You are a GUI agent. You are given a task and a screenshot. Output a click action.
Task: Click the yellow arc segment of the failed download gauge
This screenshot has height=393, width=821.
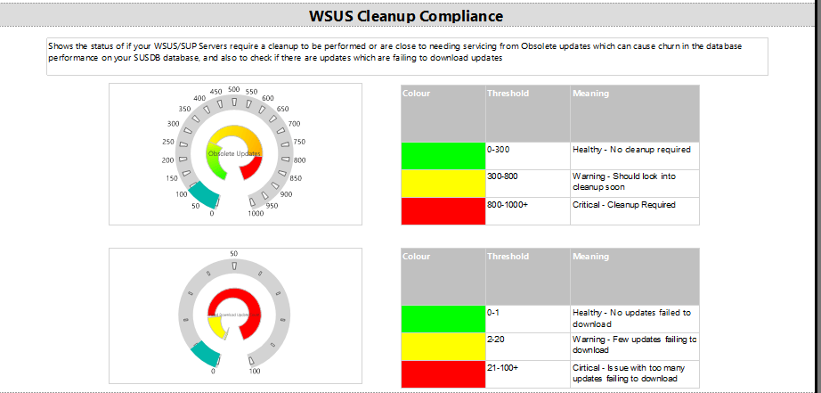pos(215,326)
